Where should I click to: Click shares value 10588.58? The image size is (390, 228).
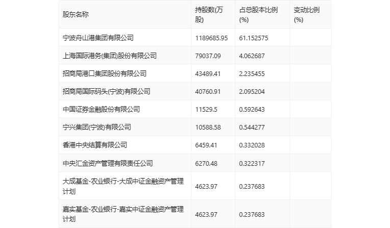(x=208, y=128)
